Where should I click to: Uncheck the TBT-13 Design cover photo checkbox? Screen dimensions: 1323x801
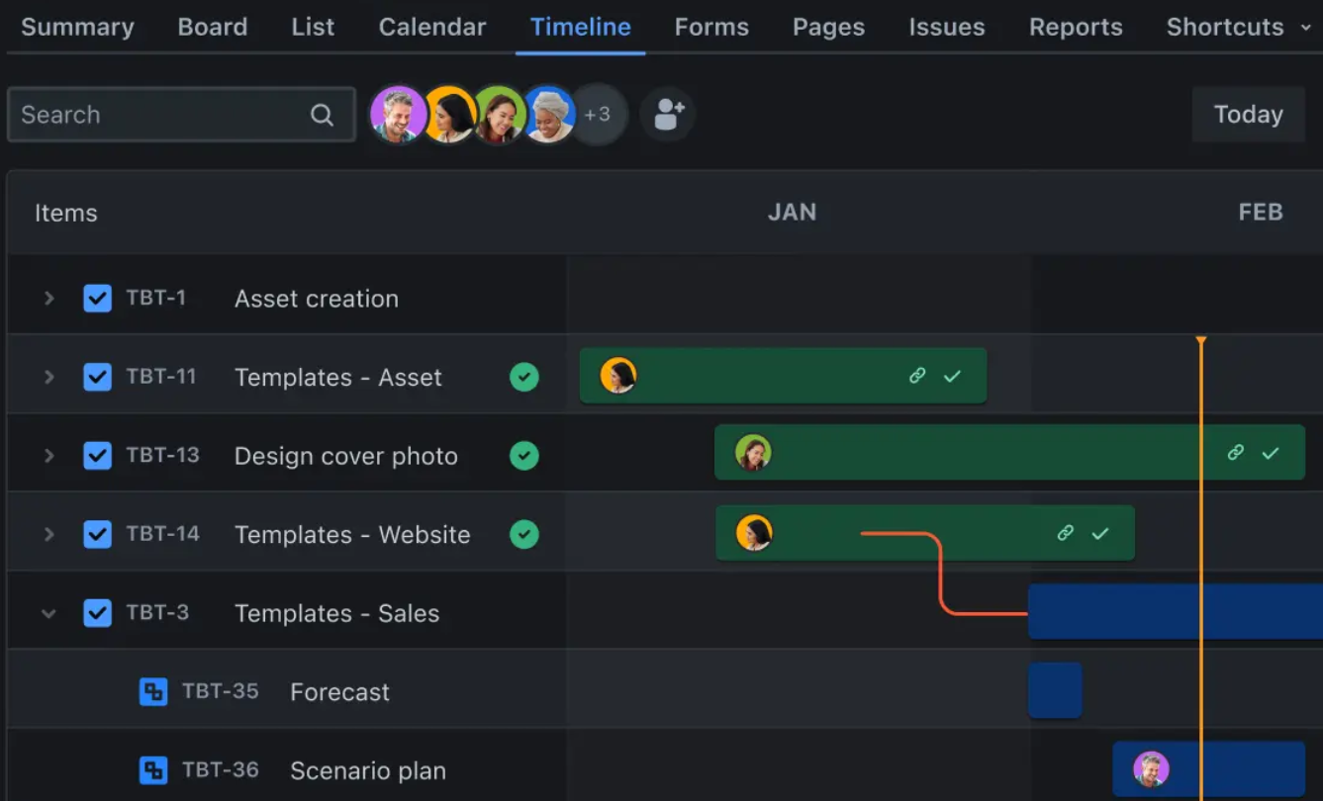[98, 455]
